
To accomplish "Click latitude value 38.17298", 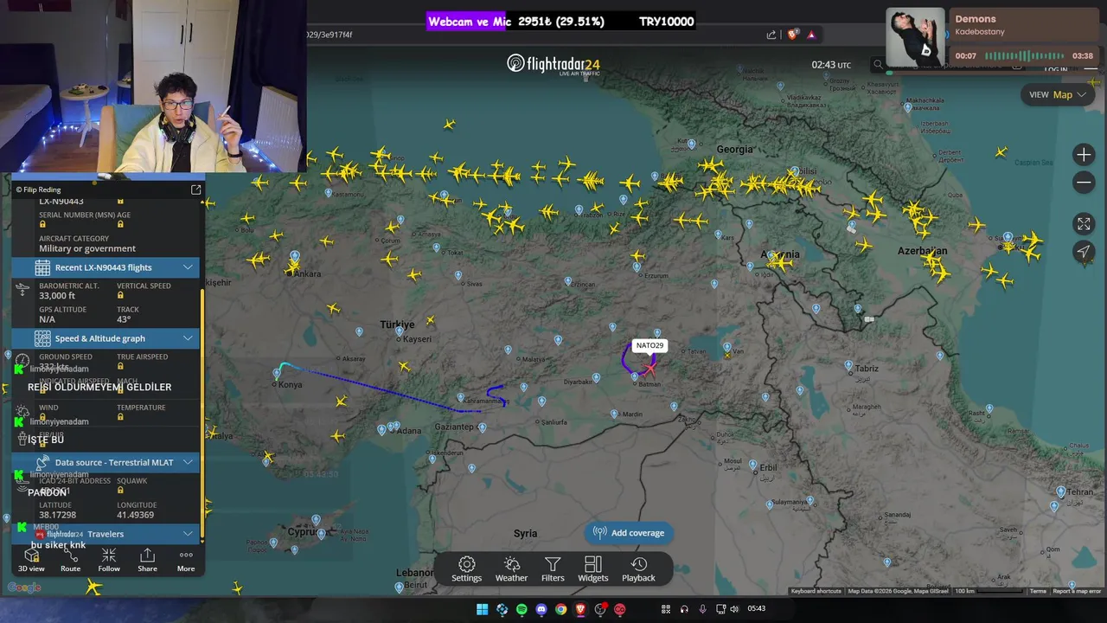I will [x=57, y=515].
